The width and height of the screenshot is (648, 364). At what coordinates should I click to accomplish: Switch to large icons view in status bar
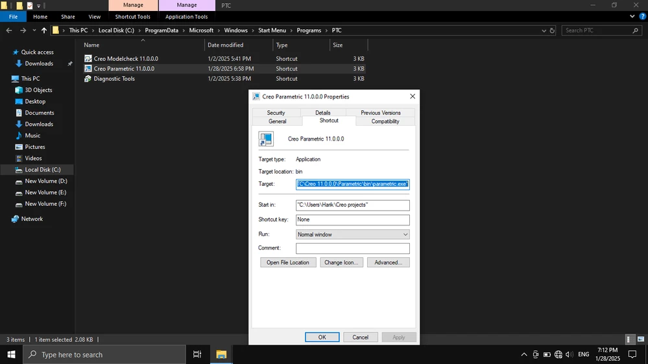[641, 339]
